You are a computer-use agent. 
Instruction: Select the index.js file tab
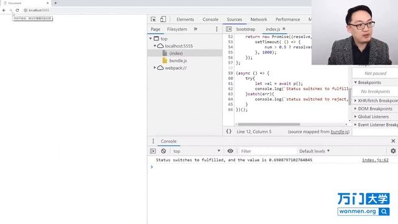click(273, 29)
